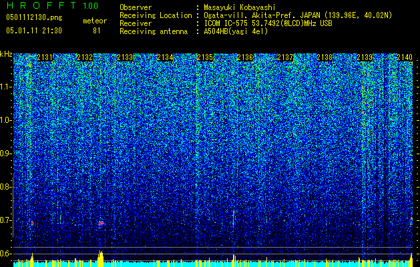This screenshot has height=267, width=420.
Task: Click the Receiving Location label
Action: (x=156, y=15)
